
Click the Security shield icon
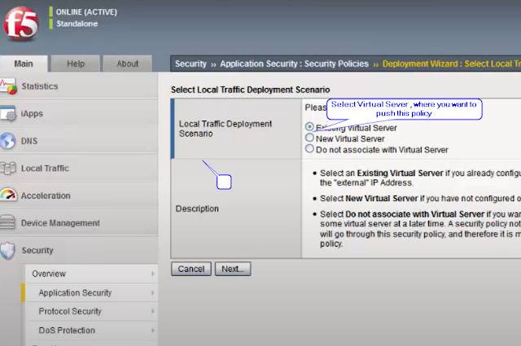7,250
